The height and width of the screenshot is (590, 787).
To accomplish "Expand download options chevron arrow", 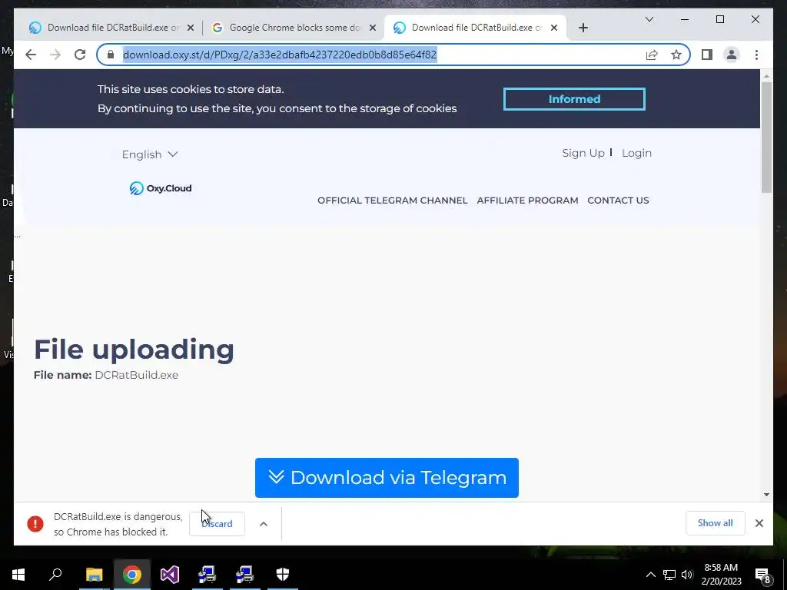I will coord(264,524).
